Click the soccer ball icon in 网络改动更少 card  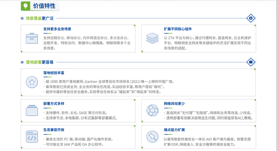[152, 110]
